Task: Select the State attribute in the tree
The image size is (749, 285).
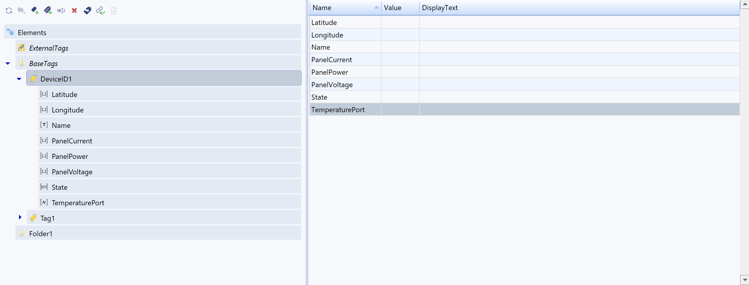Action: 59,187
